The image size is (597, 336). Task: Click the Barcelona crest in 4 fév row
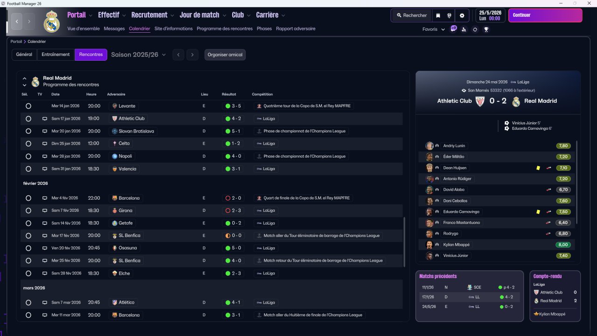[x=114, y=198]
